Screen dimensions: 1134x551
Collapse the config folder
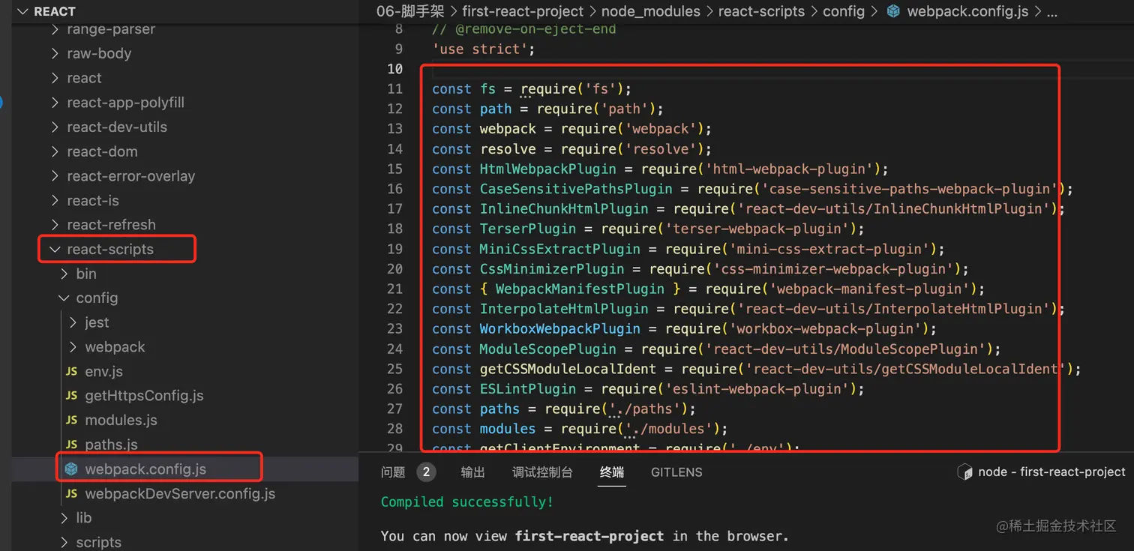(64, 298)
